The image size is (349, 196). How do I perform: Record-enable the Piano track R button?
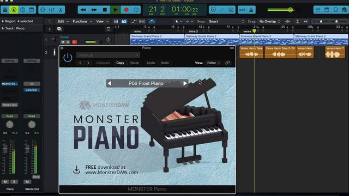(74, 42)
